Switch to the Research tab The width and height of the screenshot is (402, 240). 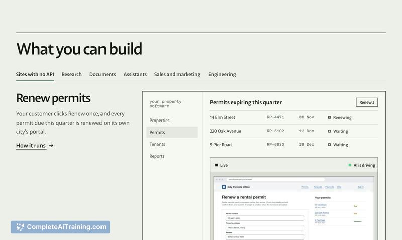pyautogui.click(x=71, y=74)
